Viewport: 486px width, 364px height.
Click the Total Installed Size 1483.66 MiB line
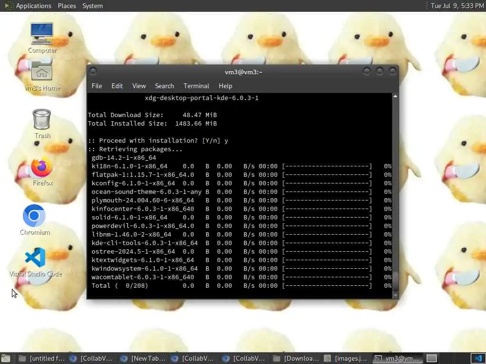tap(152, 124)
